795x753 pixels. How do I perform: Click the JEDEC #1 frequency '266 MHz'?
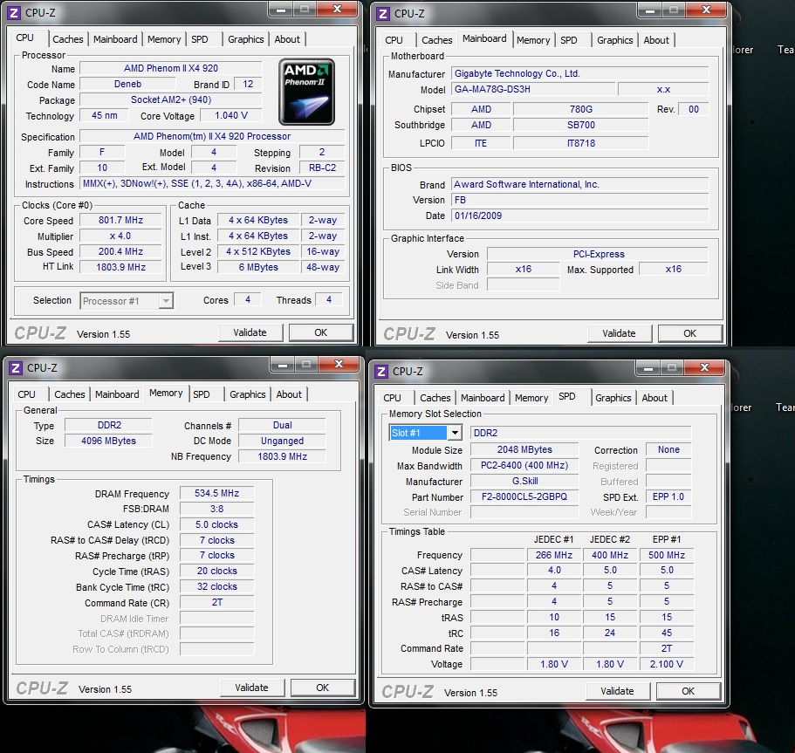[554, 555]
